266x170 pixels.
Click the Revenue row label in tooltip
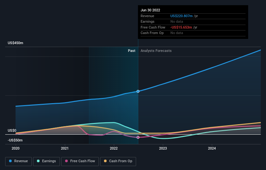[147, 16]
